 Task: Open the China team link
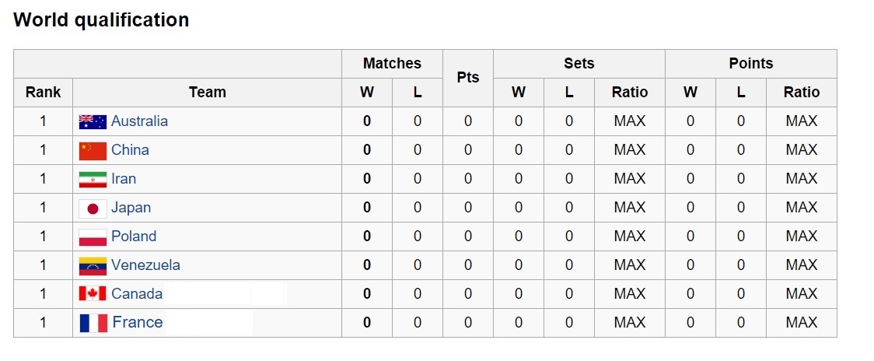click(130, 150)
